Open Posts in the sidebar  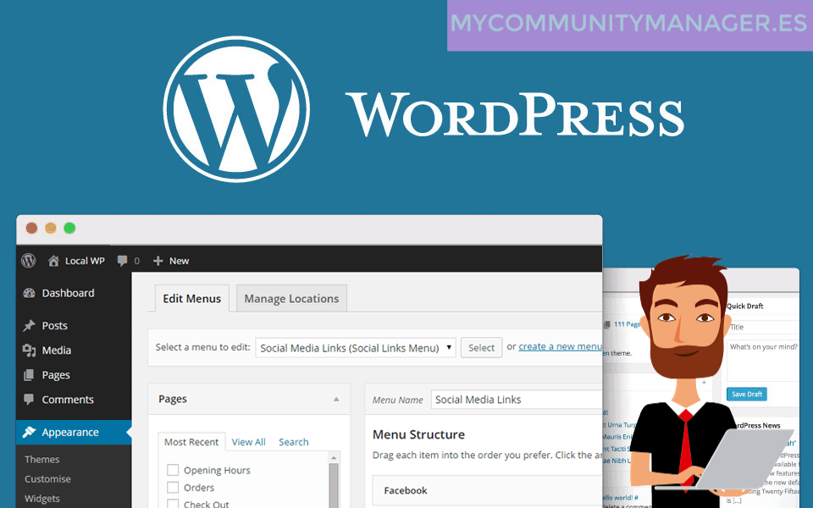(54, 325)
